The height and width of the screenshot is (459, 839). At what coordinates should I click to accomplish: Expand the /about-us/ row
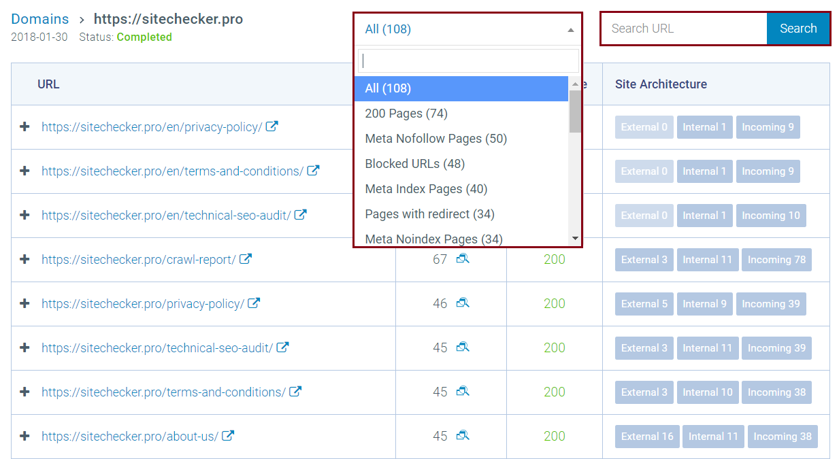(25, 436)
